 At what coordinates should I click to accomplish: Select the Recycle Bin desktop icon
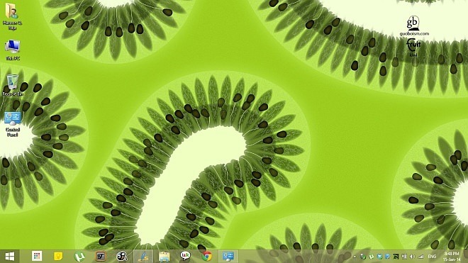(13, 85)
